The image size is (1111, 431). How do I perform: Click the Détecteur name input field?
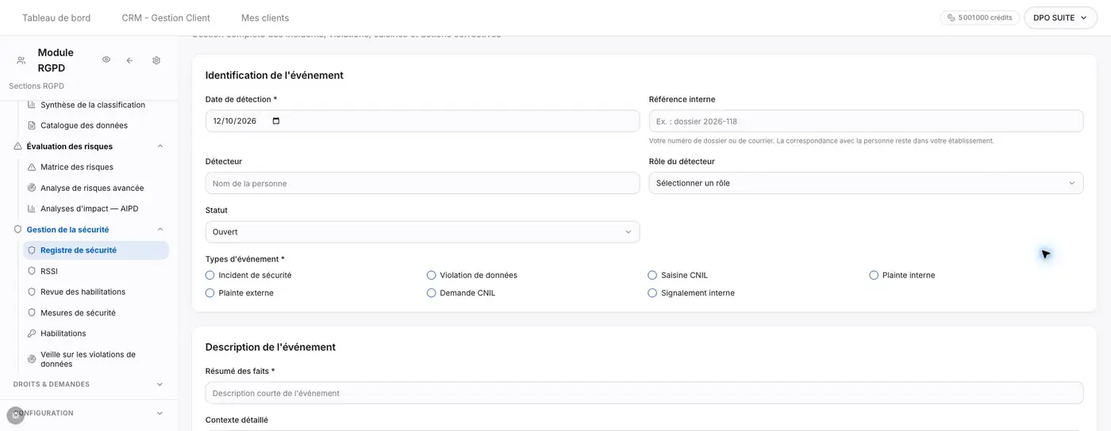(x=422, y=183)
